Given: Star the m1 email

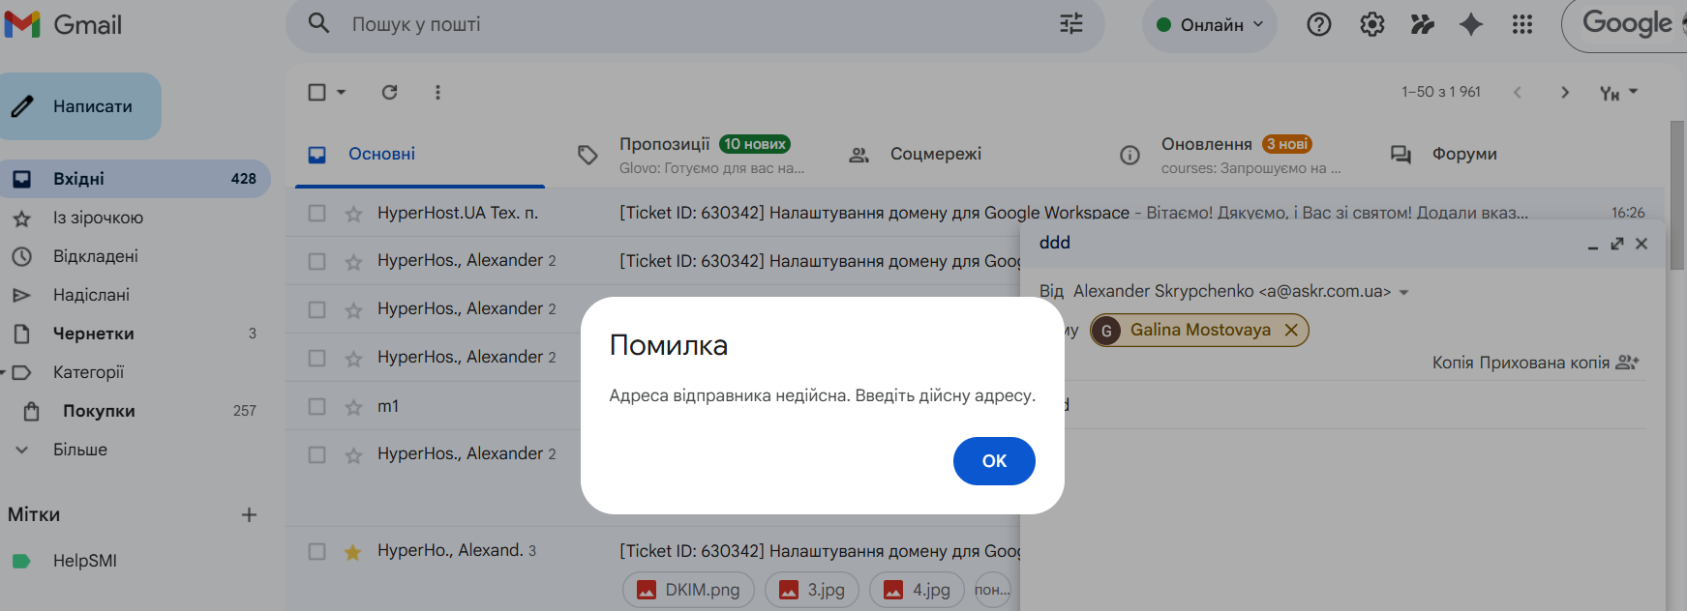Looking at the screenshot, I should pyautogui.click(x=353, y=407).
